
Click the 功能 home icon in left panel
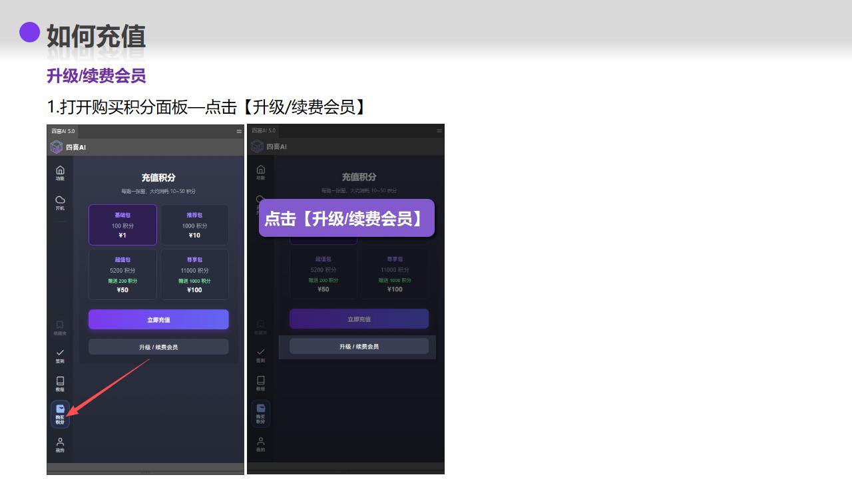coord(60,172)
